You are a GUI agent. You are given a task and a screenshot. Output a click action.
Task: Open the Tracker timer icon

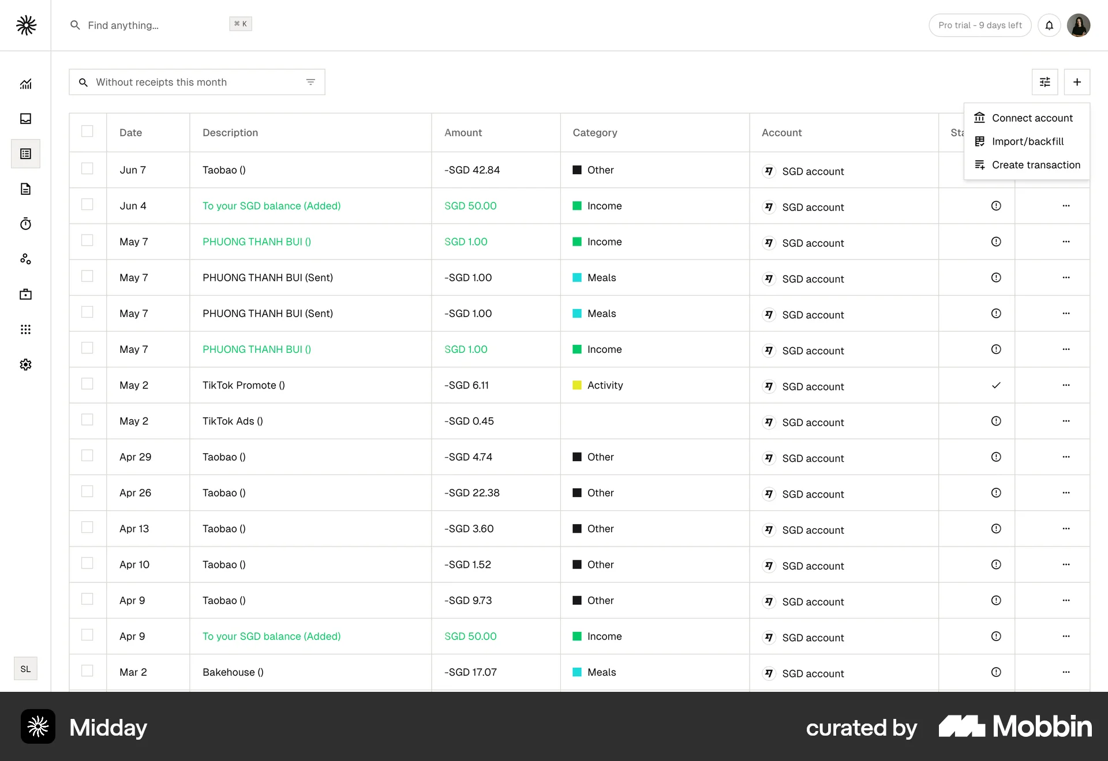pos(25,224)
